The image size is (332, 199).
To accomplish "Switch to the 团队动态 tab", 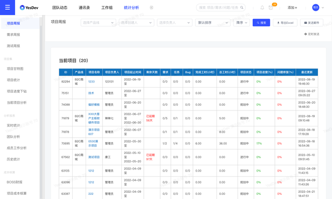I will pos(60,8).
